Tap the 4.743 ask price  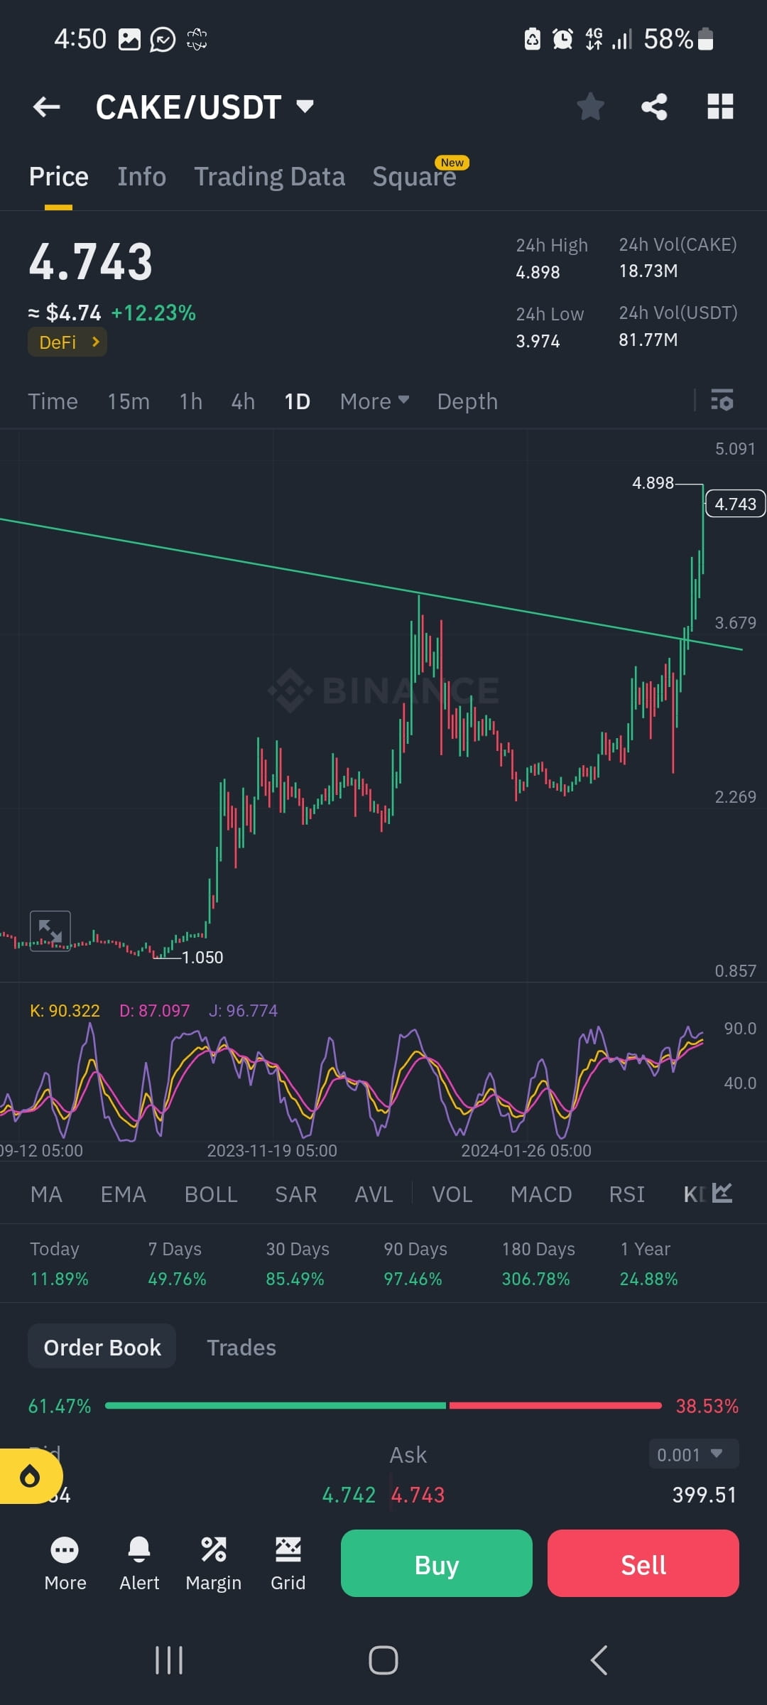click(418, 1495)
